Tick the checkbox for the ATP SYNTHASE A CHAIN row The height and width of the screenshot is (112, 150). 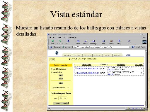point(76,68)
